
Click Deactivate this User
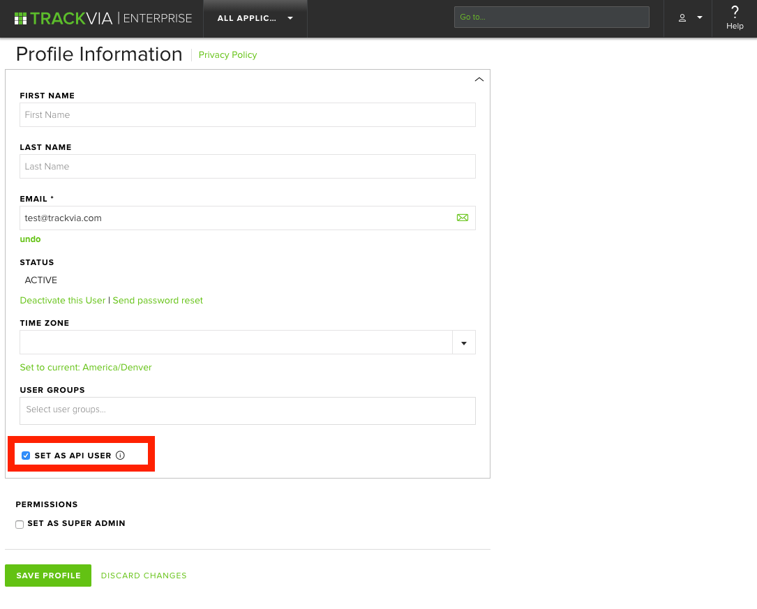click(x=63, y=300)
